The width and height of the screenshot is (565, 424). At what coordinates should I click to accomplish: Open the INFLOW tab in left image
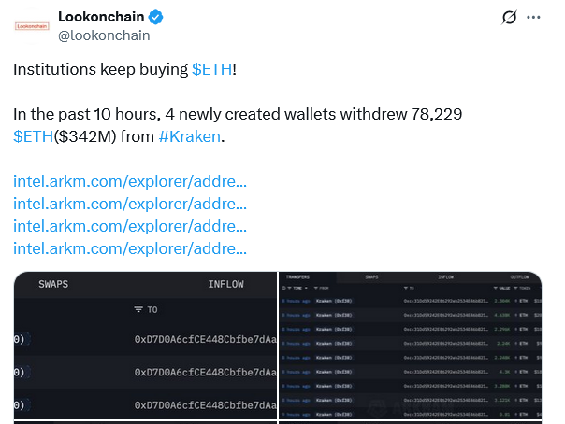226,284
